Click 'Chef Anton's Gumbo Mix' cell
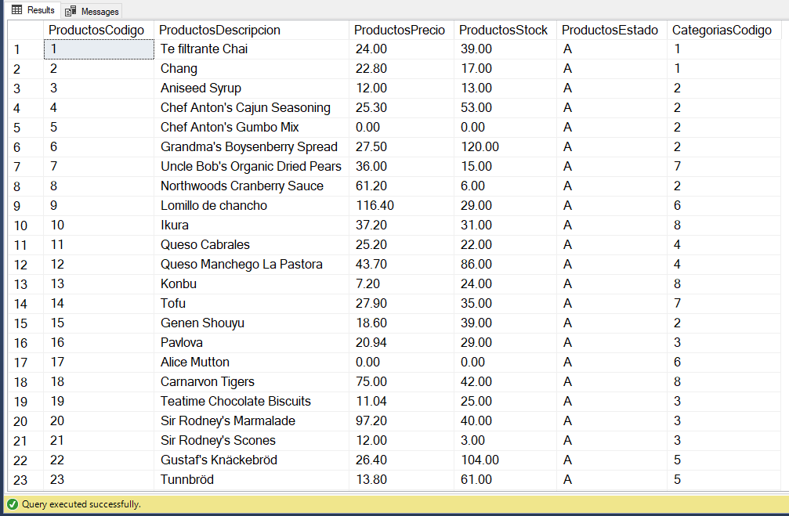The image size is (789, 516). pyautogui.click(x=252, y=128)
